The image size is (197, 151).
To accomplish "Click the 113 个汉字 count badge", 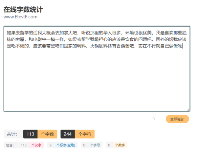I will point(31,145).
